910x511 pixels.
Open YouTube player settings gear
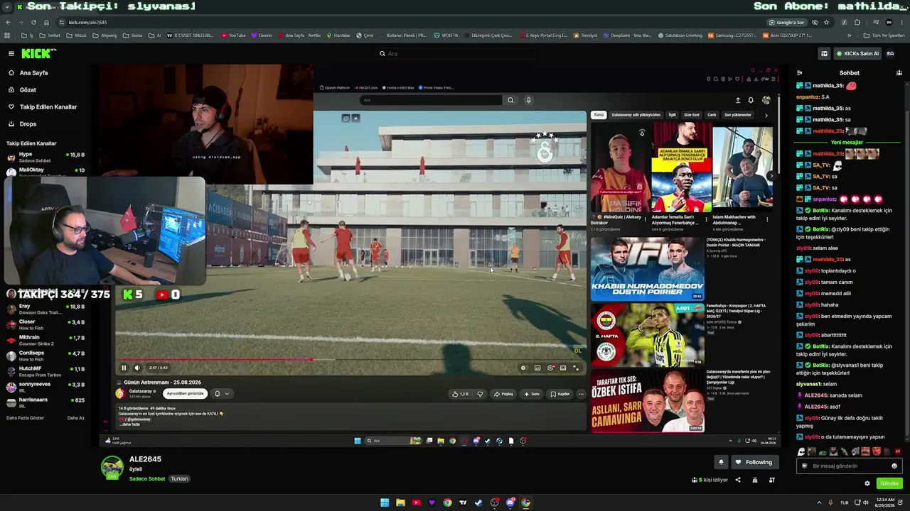(550, 368)
